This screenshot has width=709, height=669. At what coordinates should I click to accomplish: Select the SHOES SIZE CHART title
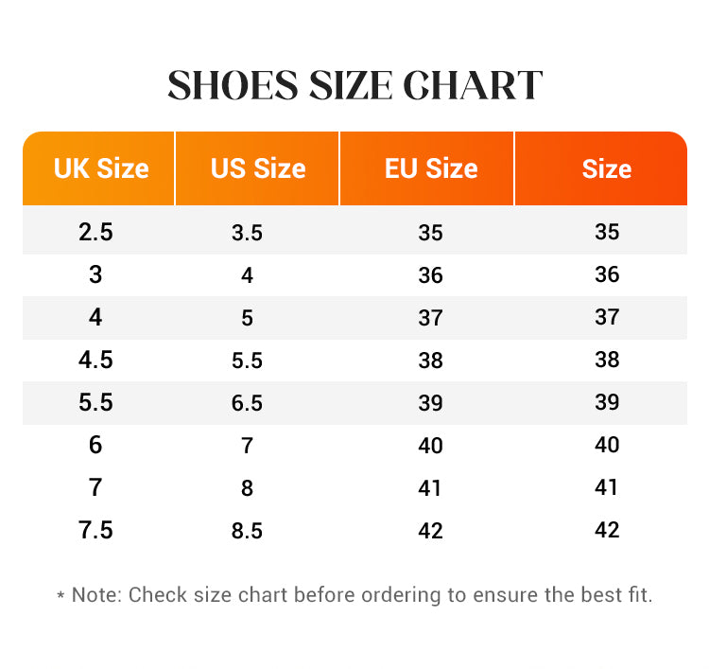354,85
